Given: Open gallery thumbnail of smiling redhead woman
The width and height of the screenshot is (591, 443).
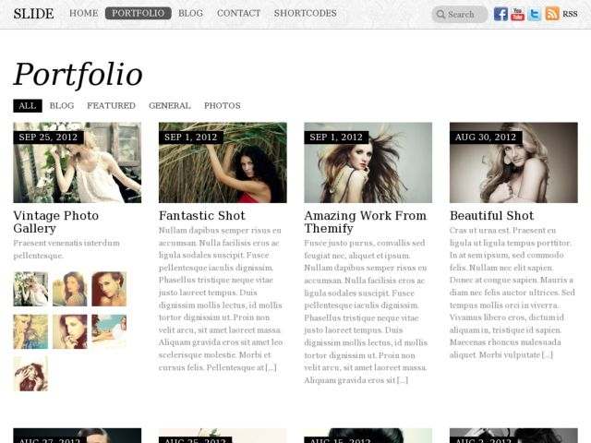Looking at the screenshot, I should pos(109,289).
